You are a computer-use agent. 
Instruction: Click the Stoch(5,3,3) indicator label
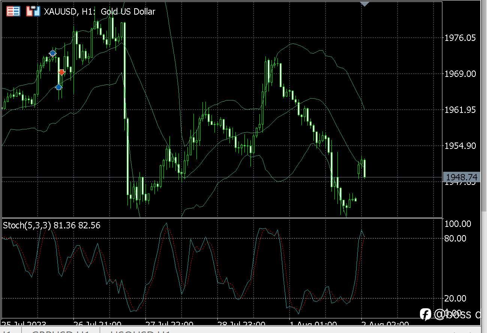pos(52,225)
